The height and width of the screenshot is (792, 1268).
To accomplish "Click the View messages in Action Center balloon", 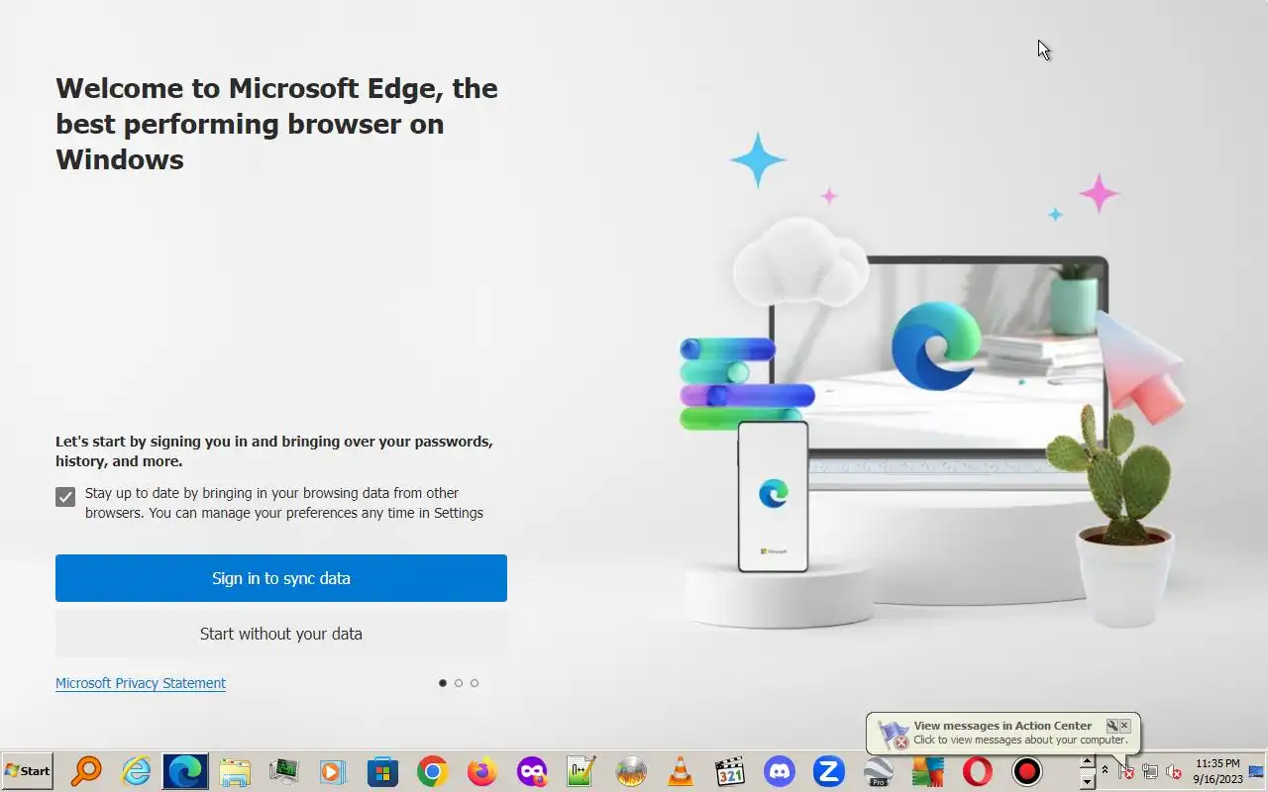I will tap(1004, 733).
